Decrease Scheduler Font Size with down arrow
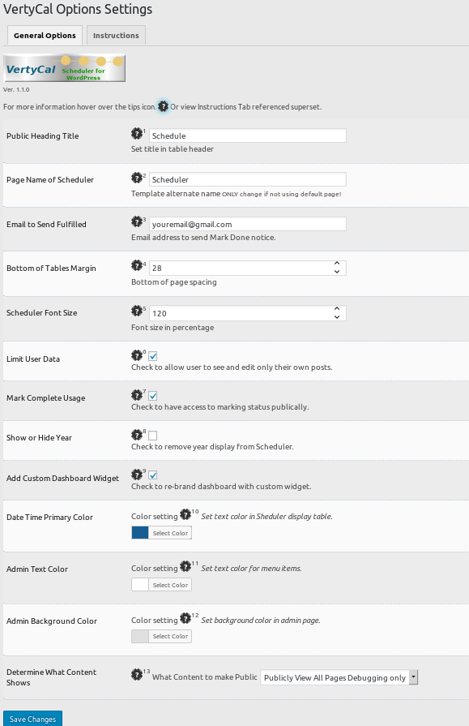 tap(337, 317)
